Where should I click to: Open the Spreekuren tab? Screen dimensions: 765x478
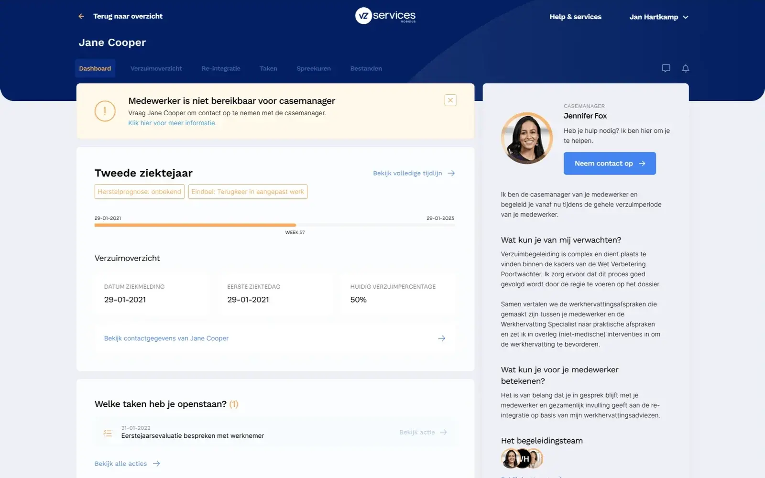(314, 68)
